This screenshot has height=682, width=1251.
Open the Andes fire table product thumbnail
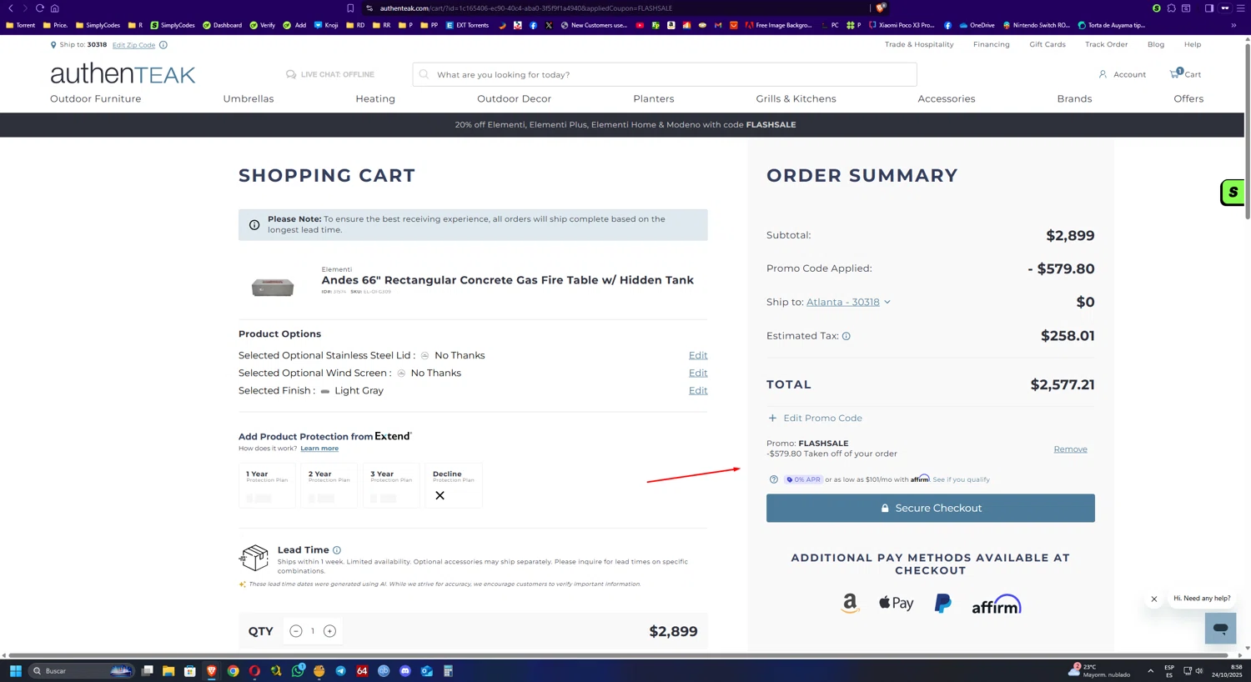(x=273, y=288)
